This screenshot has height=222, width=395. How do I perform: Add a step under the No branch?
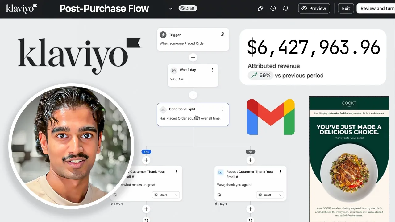(250, 160)
